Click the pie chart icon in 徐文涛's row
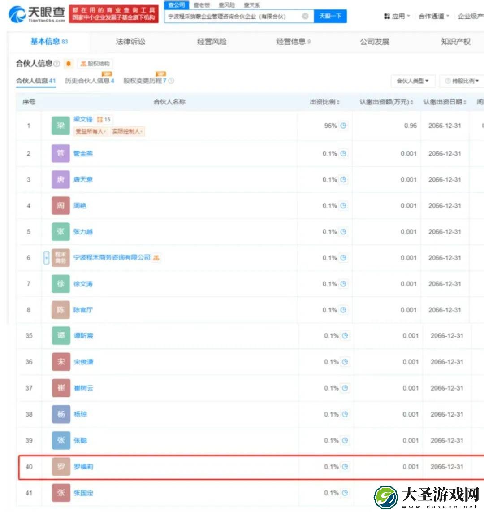Image resolution: width=484 pixels, height=512 pixels. pyautogui.click(x=343, y=284)
